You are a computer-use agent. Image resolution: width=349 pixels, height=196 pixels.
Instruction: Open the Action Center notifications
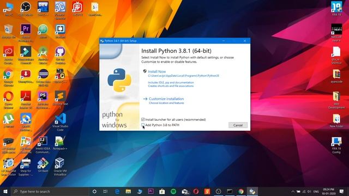click(x=342, y=191)
